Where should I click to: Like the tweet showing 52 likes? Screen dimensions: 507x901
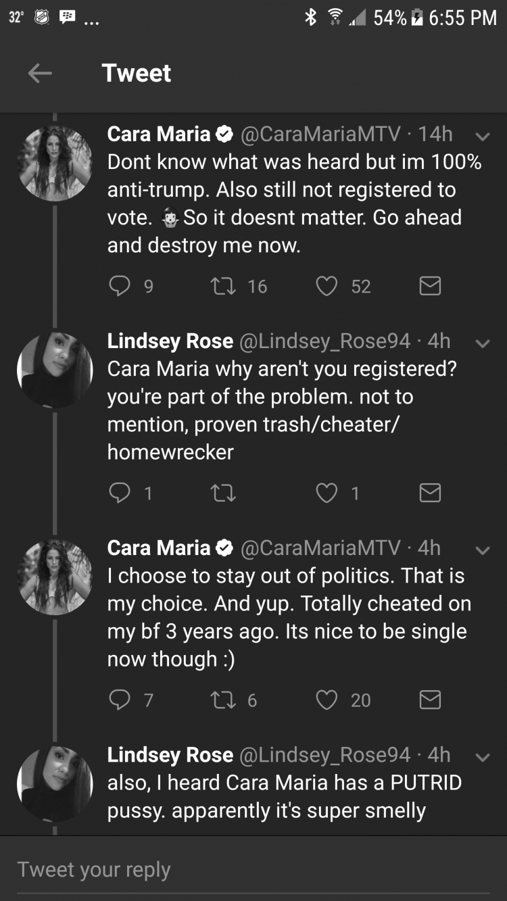pos(327,287)
